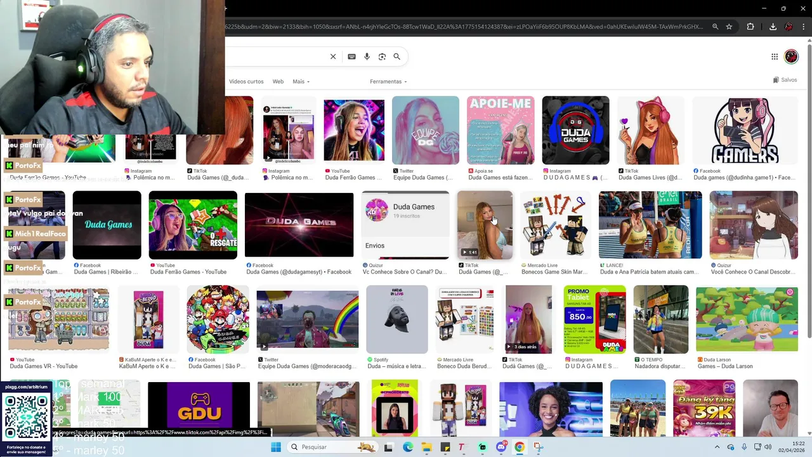
Task: Start voice search with the microphone icon
Action: pos(367,56)
